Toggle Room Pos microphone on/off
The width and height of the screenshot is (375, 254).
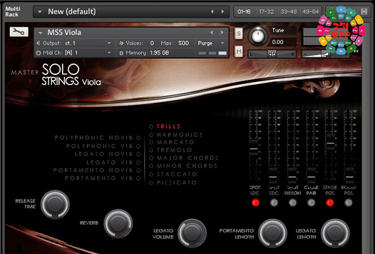tap(348, 203)
